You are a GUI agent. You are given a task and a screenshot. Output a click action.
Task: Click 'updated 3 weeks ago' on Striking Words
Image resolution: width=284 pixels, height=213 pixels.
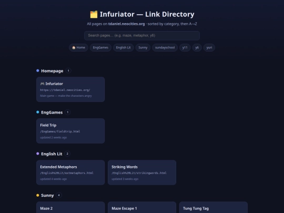pyautogui.click(x=125, y=179)
